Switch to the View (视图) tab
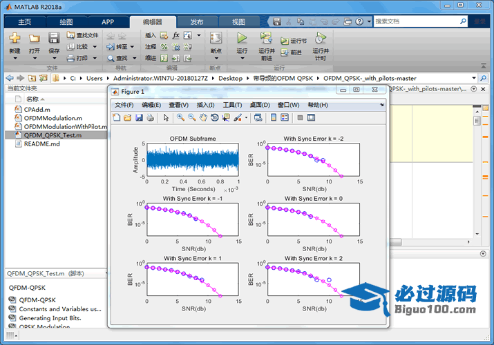This screenshot has width=494, height=345. pyautogui.click(x=238, y=21)
